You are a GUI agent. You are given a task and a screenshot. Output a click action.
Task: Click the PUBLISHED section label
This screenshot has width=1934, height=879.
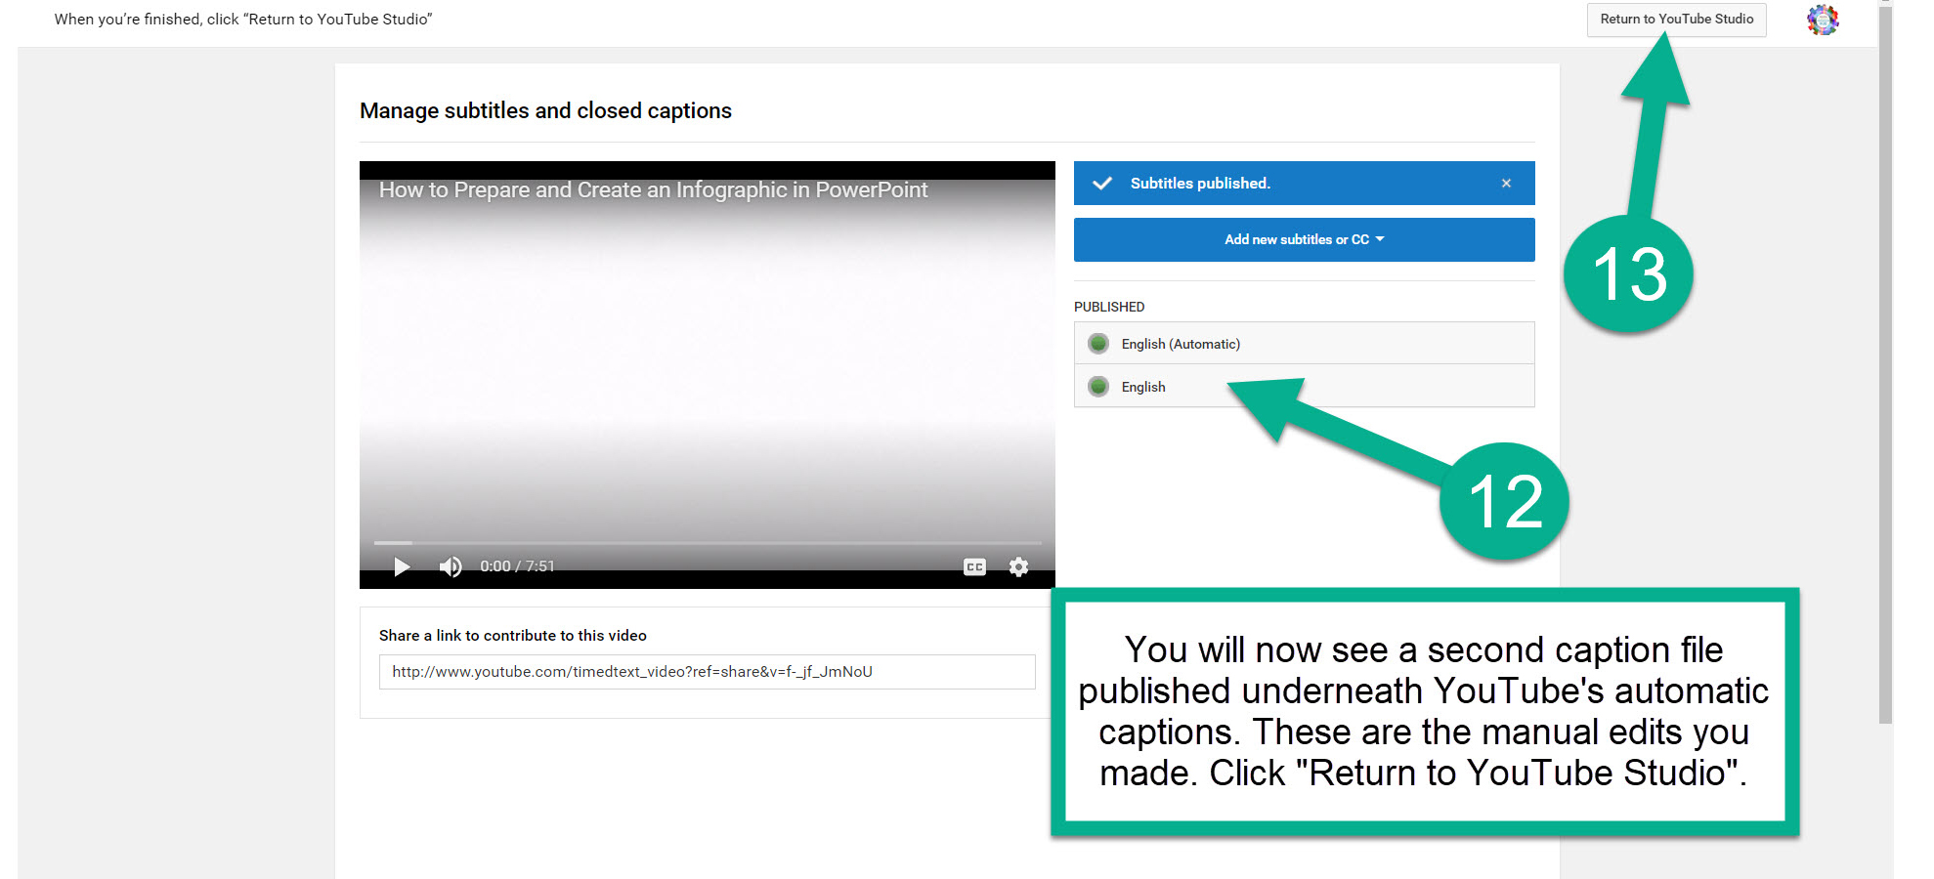click(1109, 307)
